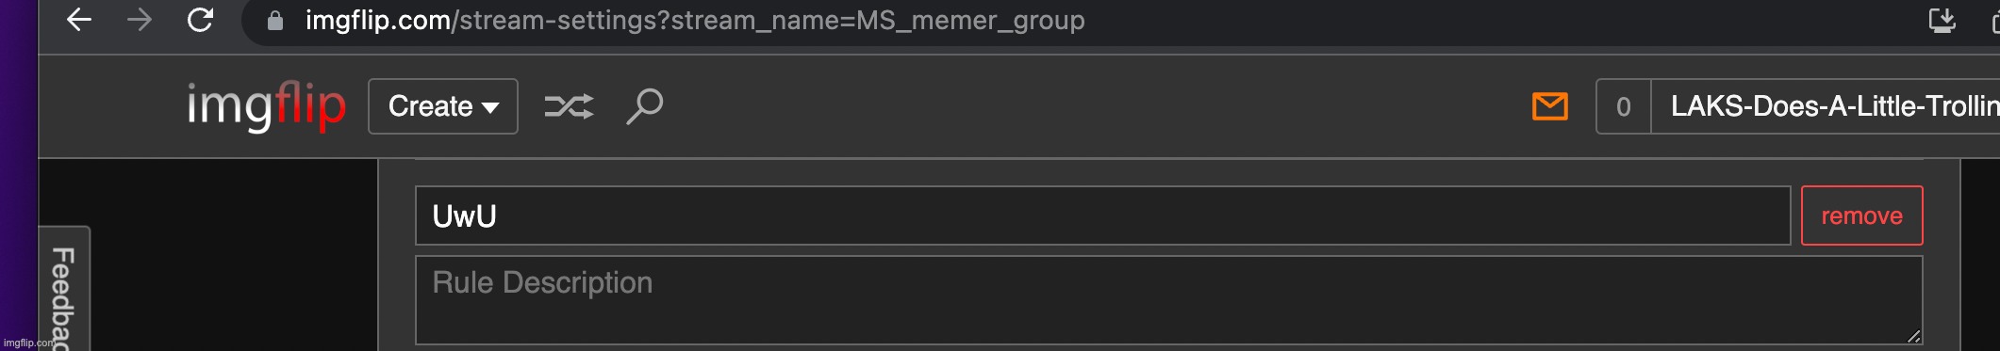The width and height of the screenshot is (2000, 351).
Task: Focus the Rule Description text area
Action: (x=1169, y=300)
